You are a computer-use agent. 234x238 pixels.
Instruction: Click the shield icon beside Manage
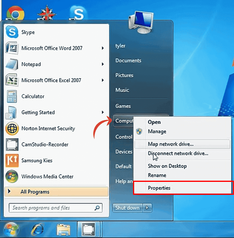pos(139,131)
